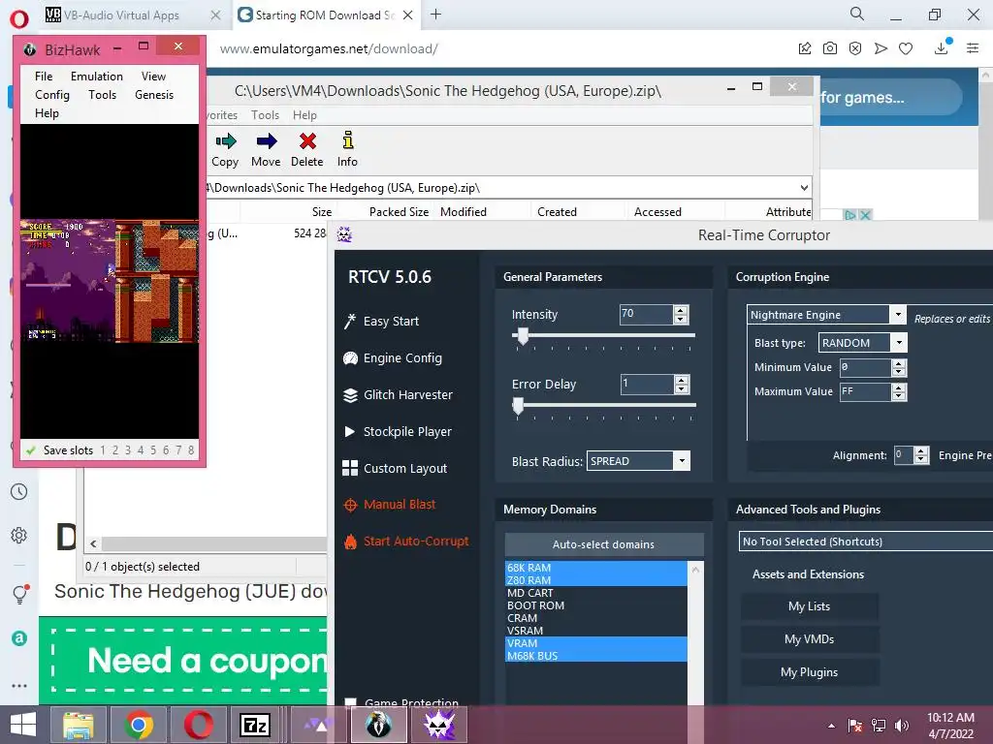
Task: Open 7-Zip Tools menu
Action: point(265,115)
